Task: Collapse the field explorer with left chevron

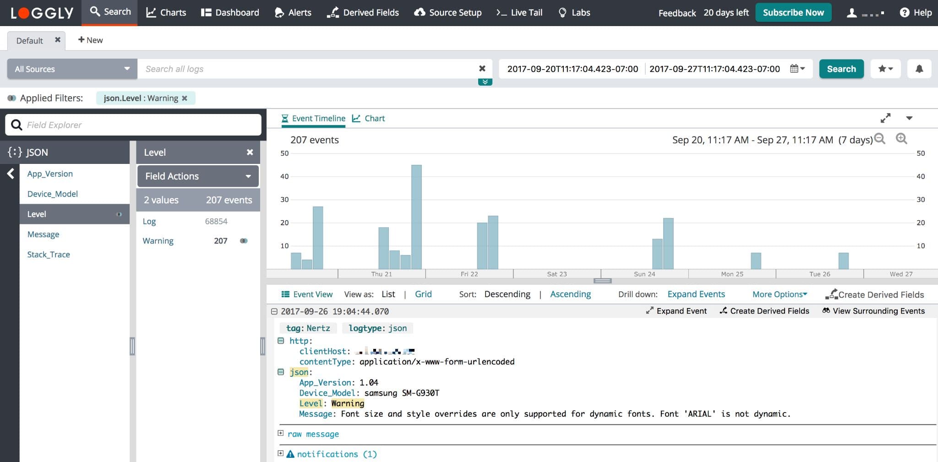Action: tap(10, 174)
